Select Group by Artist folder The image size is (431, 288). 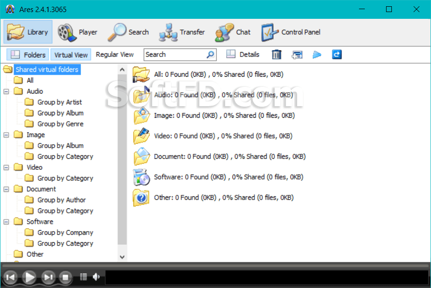click(x=59, y=102)
